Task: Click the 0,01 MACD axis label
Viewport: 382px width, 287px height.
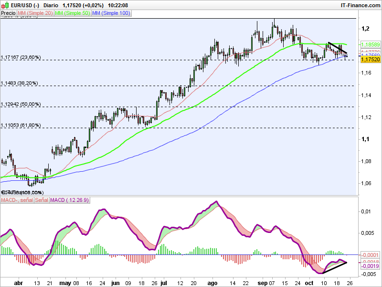Action: [366, 211]
